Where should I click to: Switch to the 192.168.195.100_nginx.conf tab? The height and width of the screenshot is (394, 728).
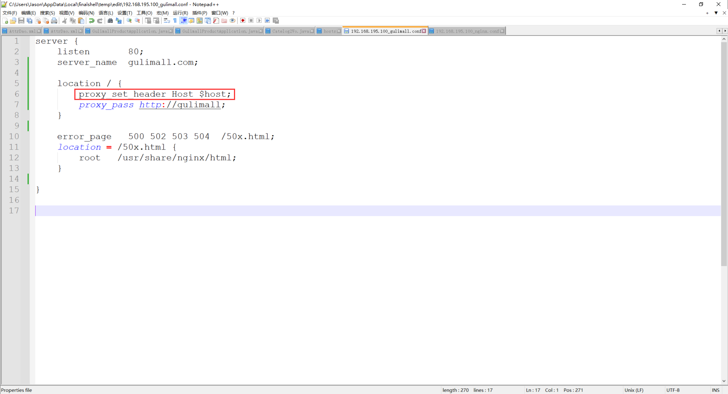tap(467, 31)
